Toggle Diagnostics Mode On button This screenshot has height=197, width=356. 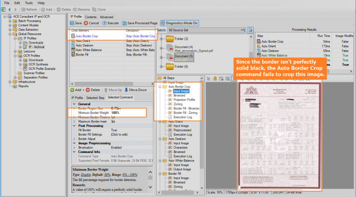(180, 23)
